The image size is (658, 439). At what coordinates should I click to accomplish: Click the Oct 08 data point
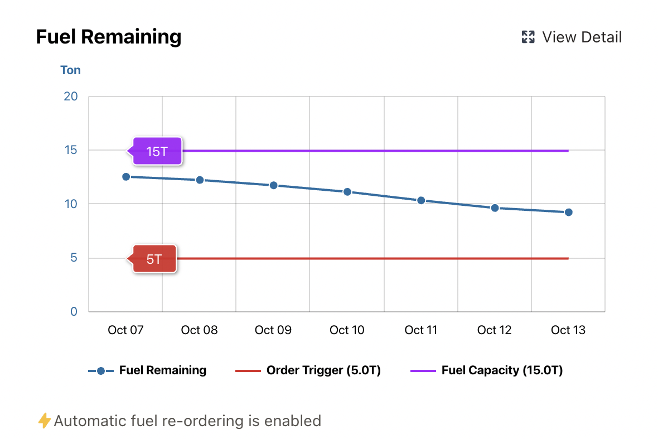pyautogui.click(x=200, y=180)
